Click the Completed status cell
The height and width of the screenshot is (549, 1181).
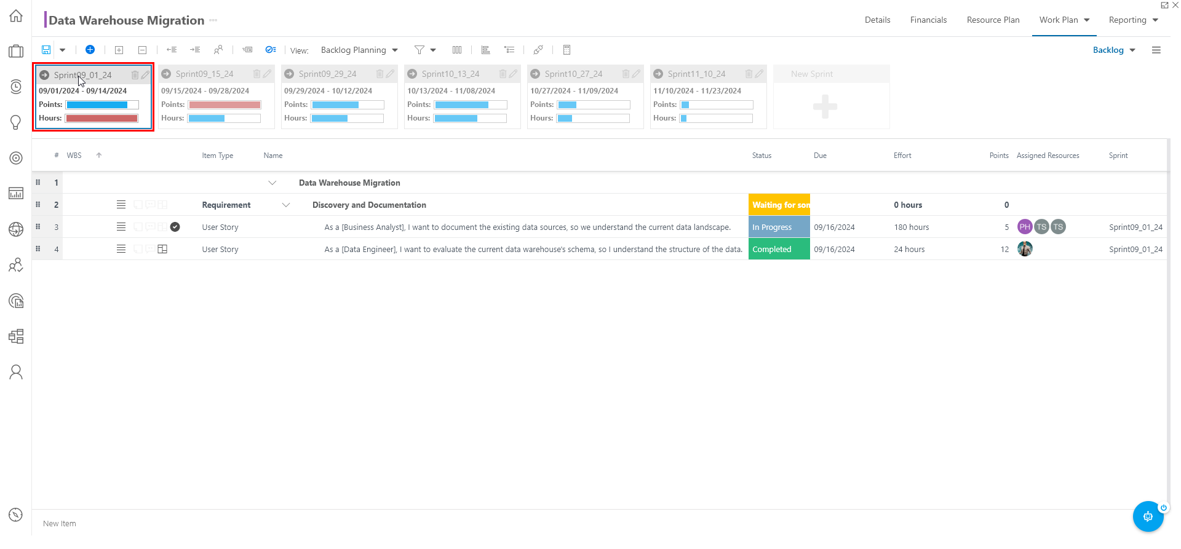point(779,249)
